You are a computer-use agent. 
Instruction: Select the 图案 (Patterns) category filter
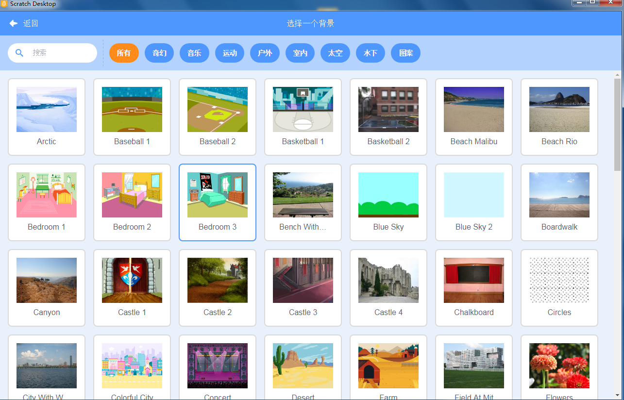click(x=405, y=53)
